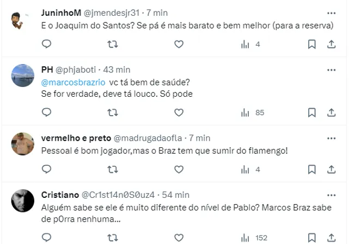The image size is (354, 244).
Task: Retweet JuninhoM's post about Joaquim
Action: point(113,45)
